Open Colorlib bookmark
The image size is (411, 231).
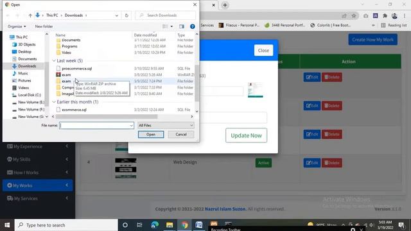[x=331, y=26]
